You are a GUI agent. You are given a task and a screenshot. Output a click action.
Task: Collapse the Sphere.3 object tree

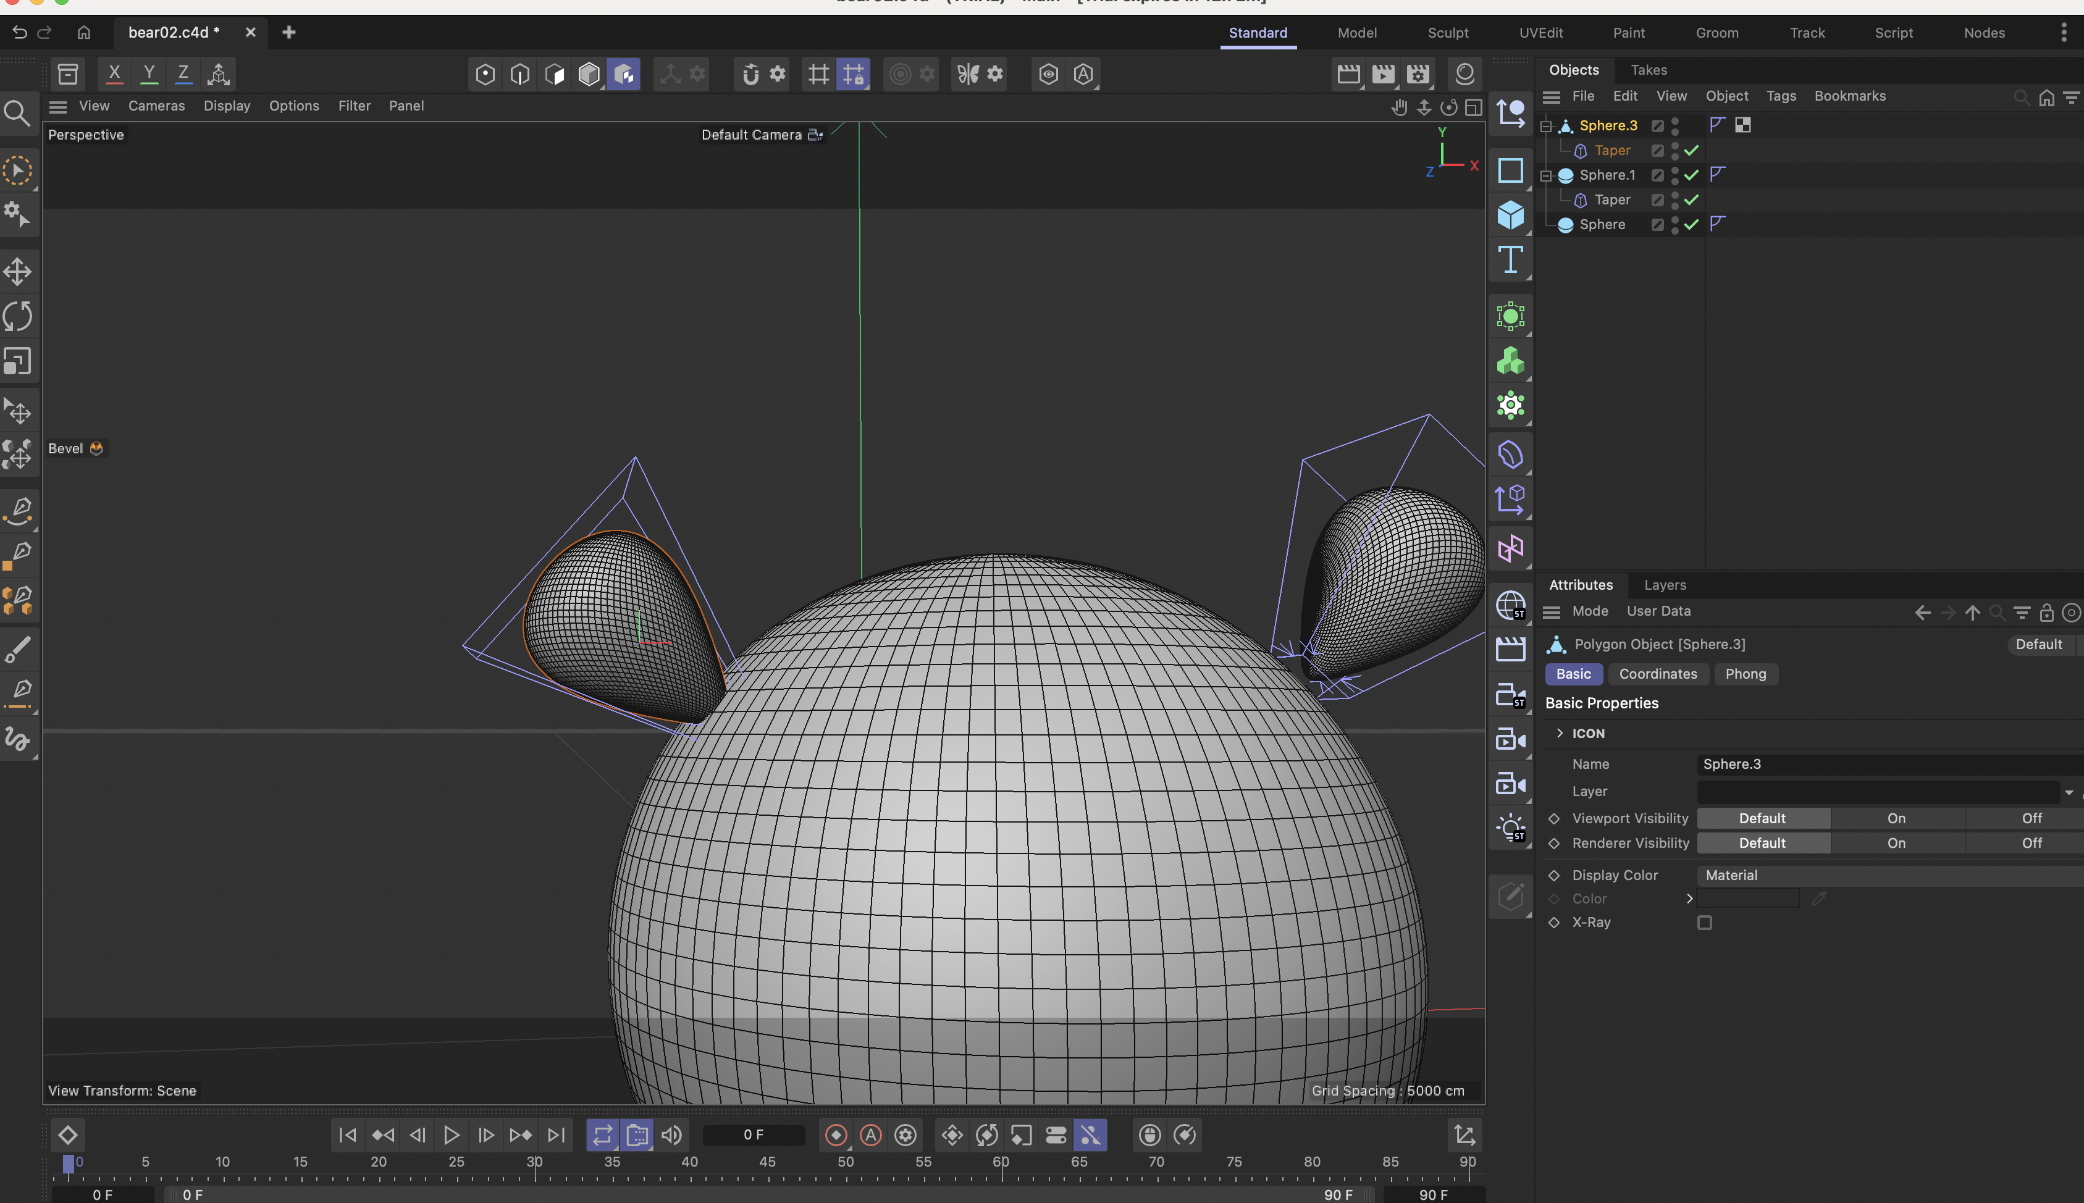coord(1545,125)
